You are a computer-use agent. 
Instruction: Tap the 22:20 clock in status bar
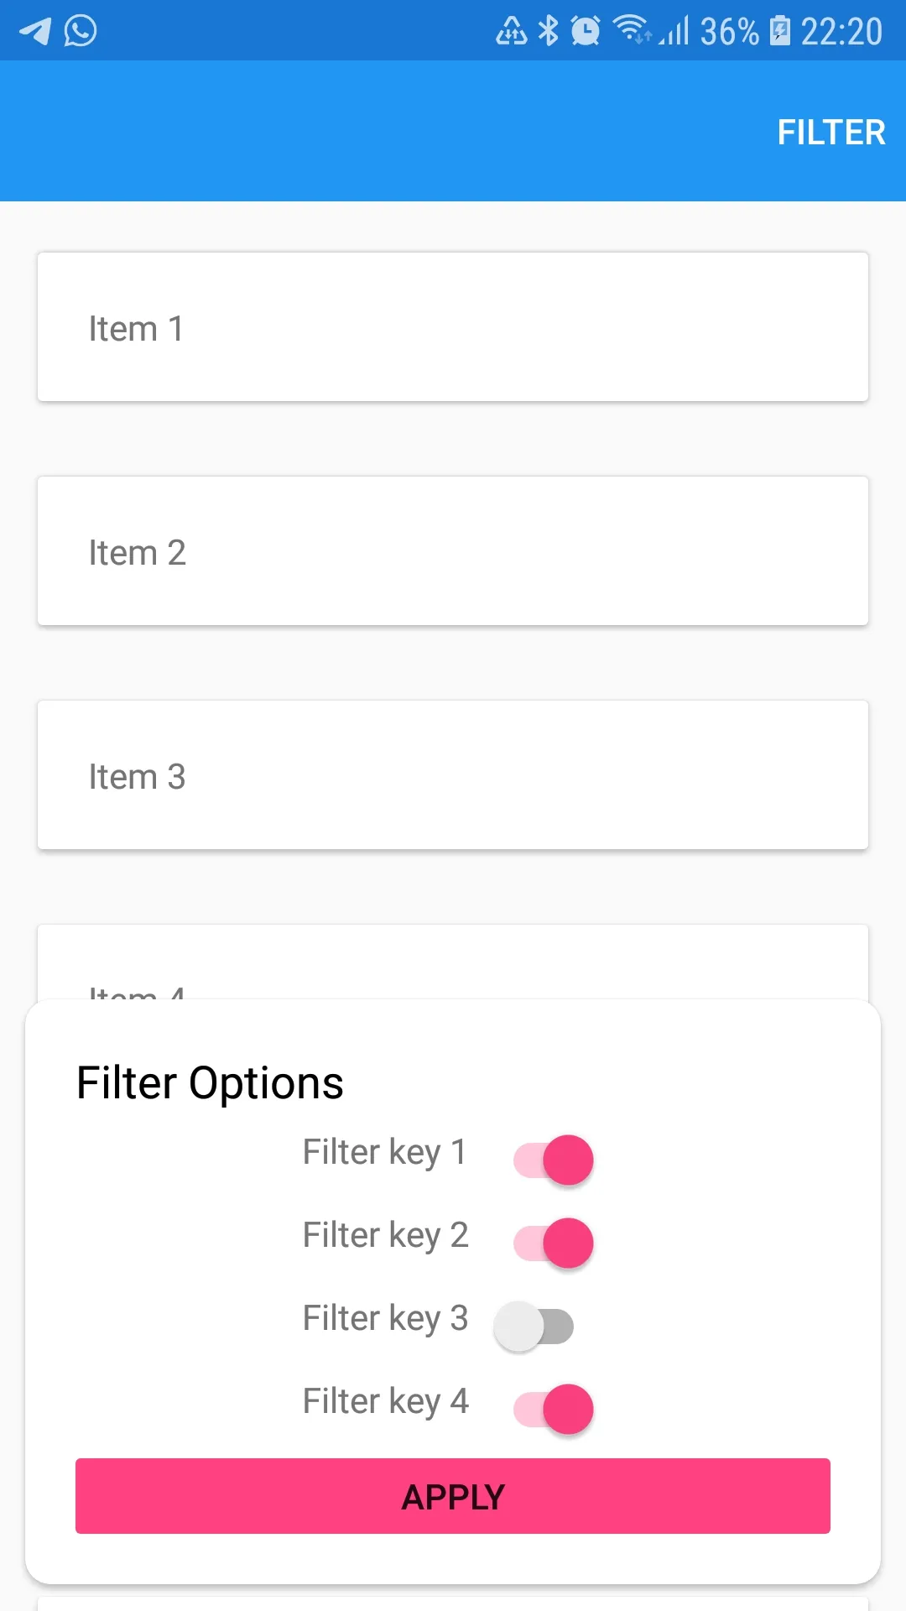pyautogui.click(x=841, y=32)
